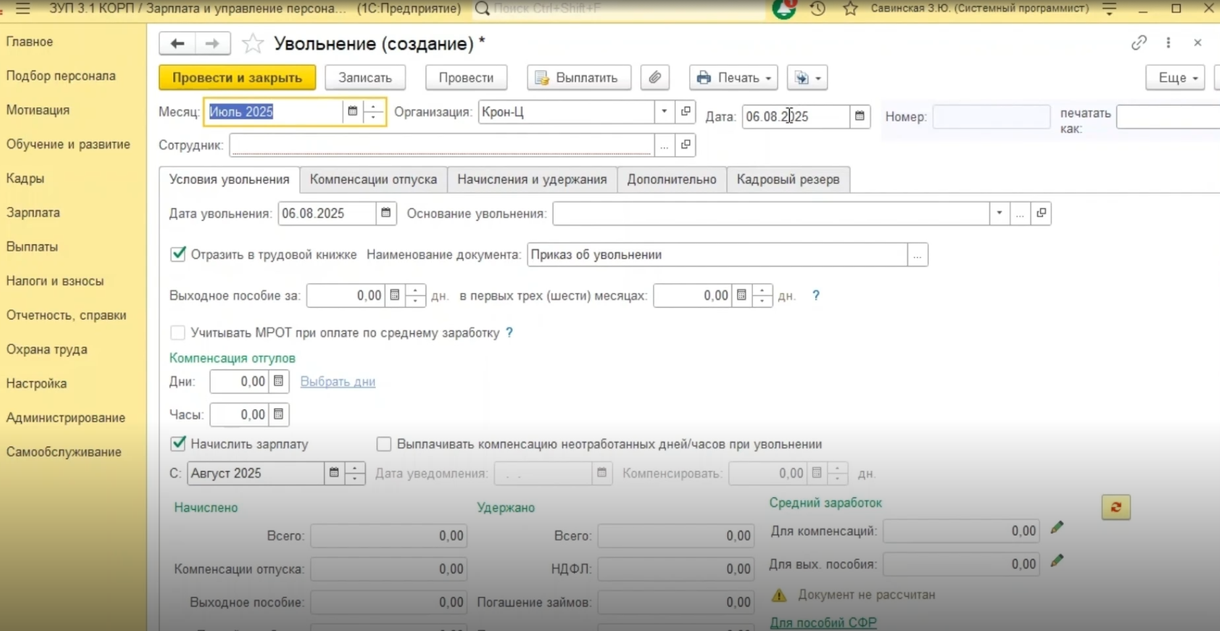The height and width of the screenshot is (631, 1220).
Task: Switch to Компенсации отпуска tab
Action: click(x=373, y=179)
